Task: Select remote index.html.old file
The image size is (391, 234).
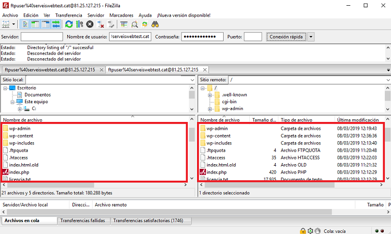Action: pos(221,165)
